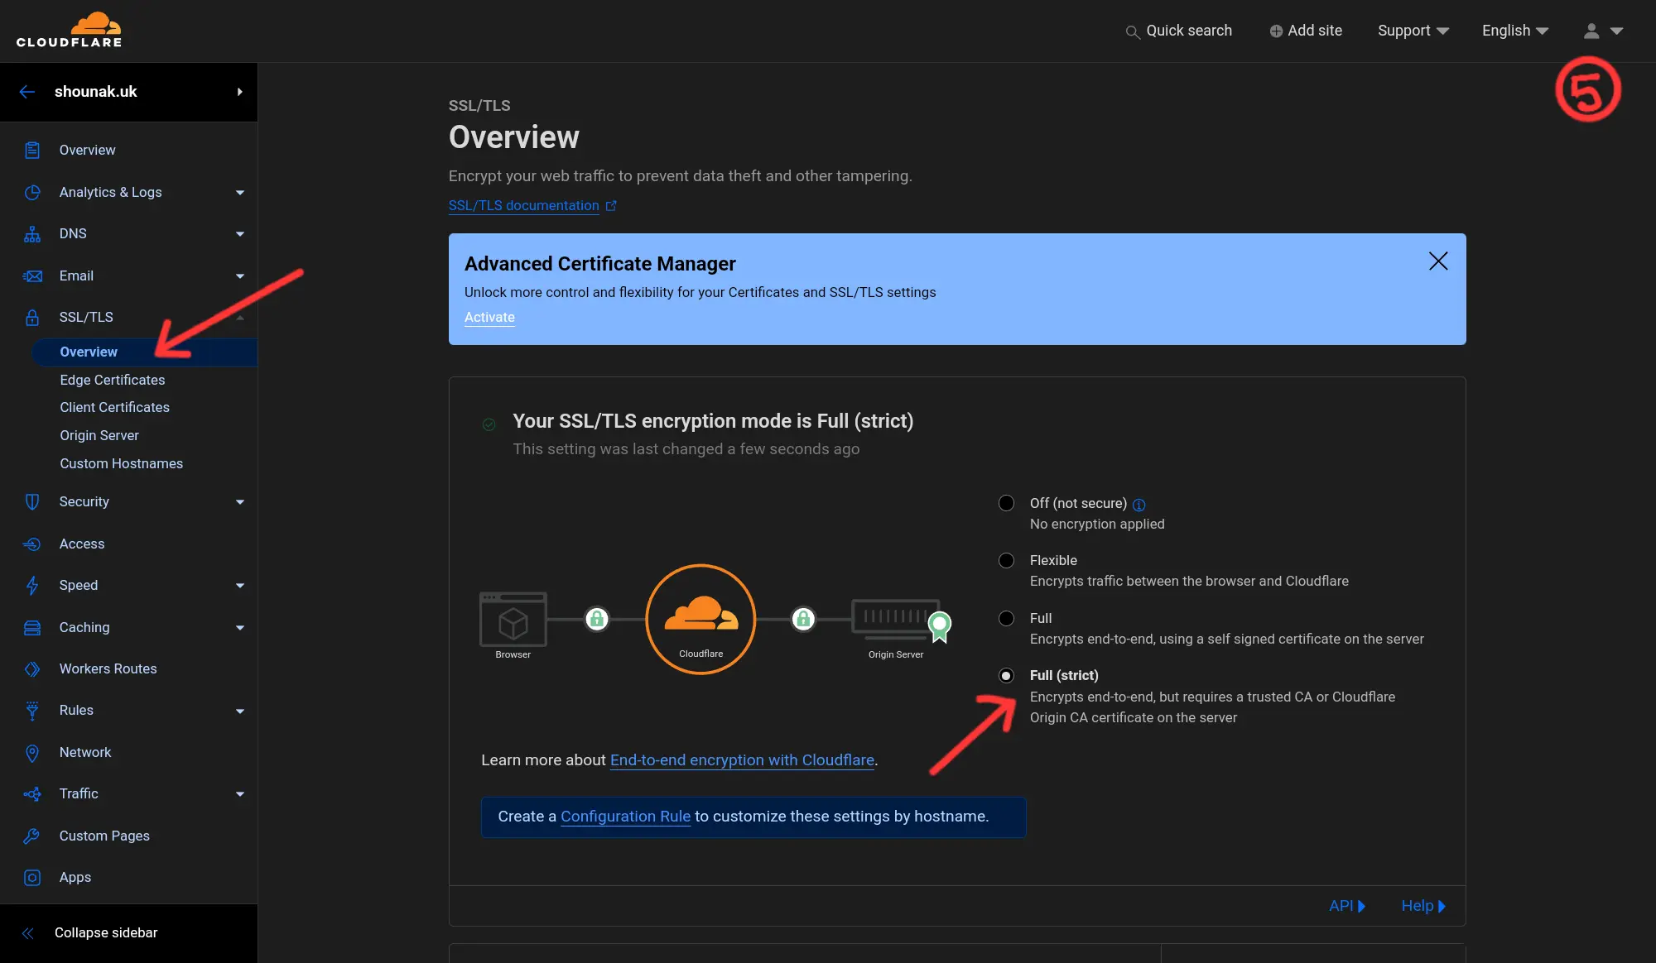Click the Cloudflare circle in encryption diagram

click(x=700, y=619)
